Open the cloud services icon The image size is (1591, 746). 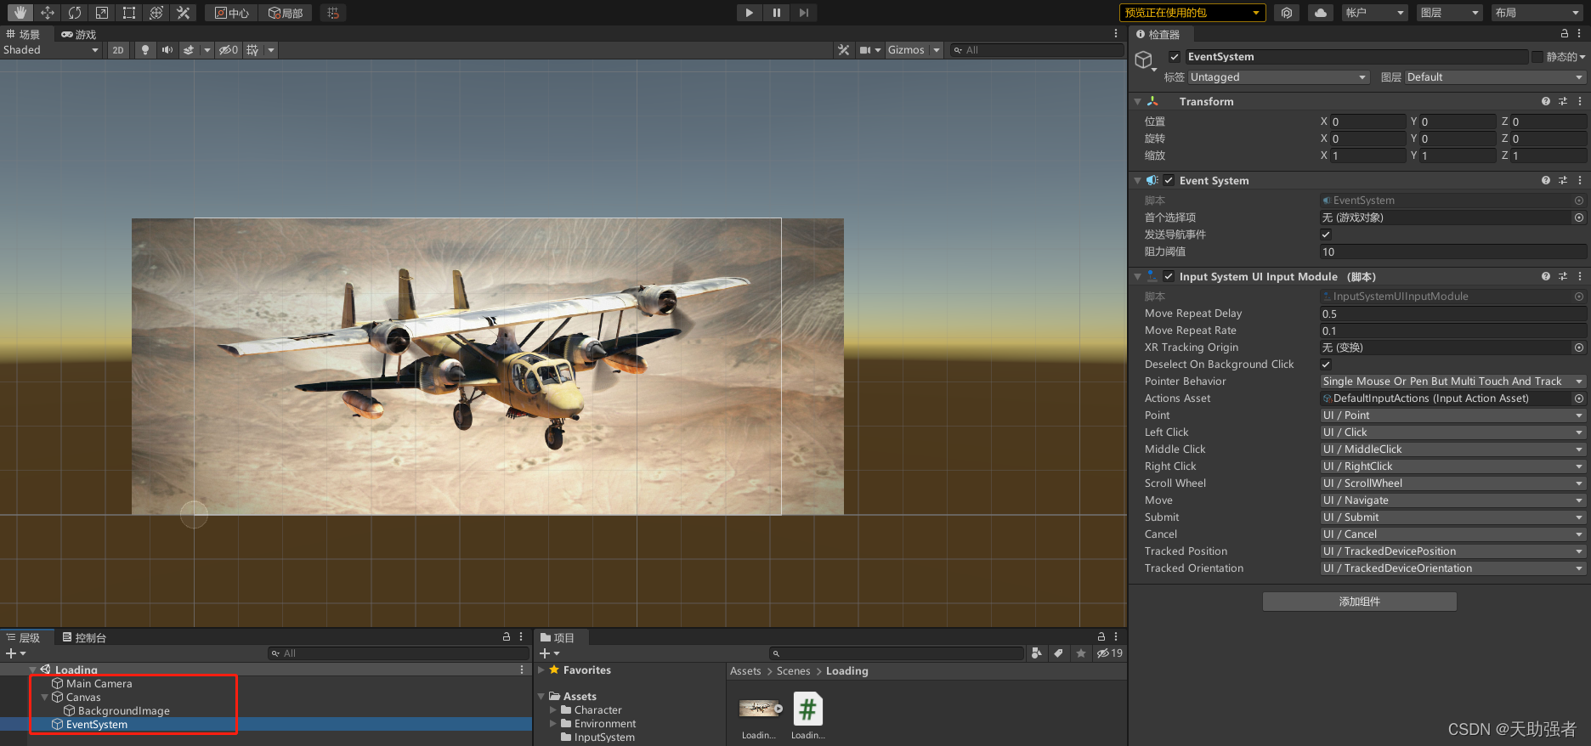1321,13
